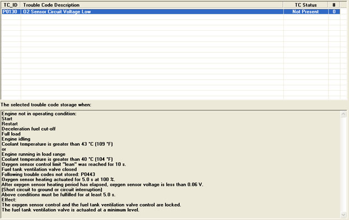Select the P0130 trouble code cell

point(10,12)
